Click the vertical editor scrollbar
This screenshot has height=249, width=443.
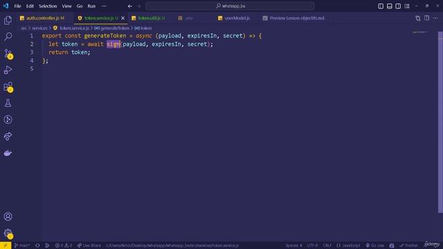[x=440, y=122]
